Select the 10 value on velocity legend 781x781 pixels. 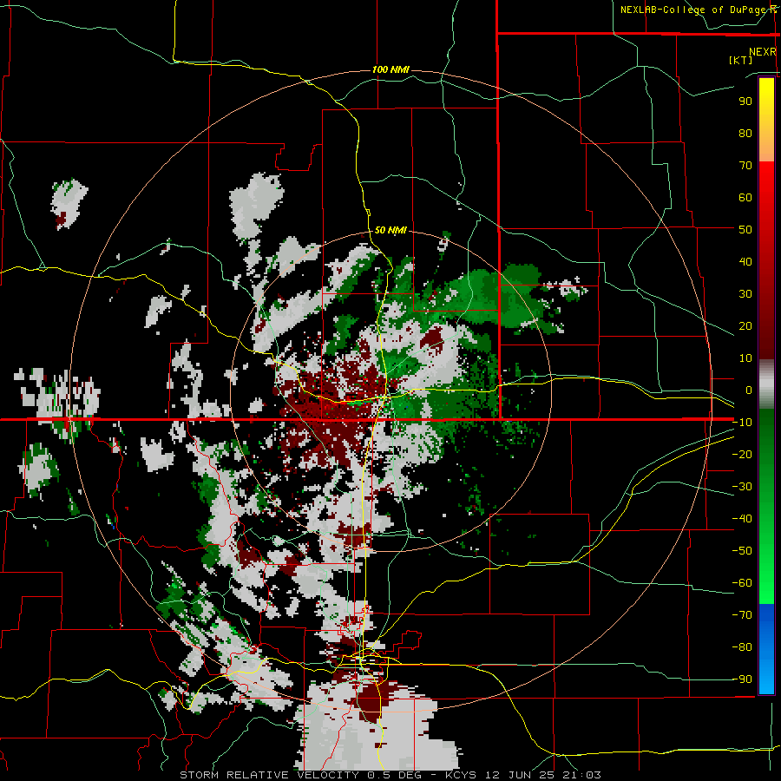tap(745, 358)
